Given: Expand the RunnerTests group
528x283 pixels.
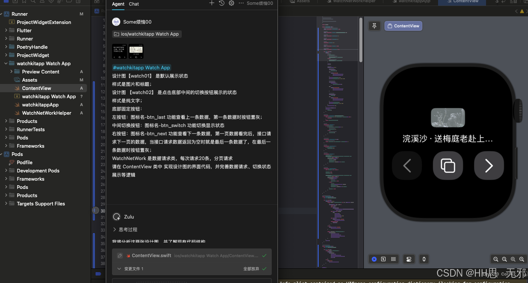Looking at the screenshot, I should tap(6, 129).
